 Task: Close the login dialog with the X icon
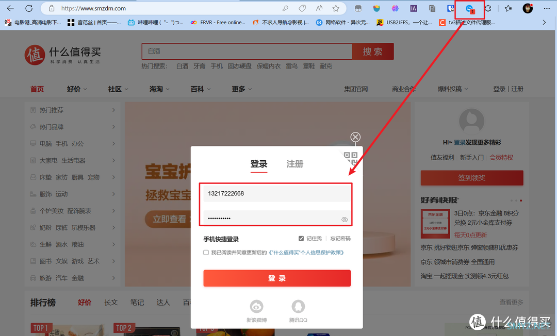(x=355, y=137)
